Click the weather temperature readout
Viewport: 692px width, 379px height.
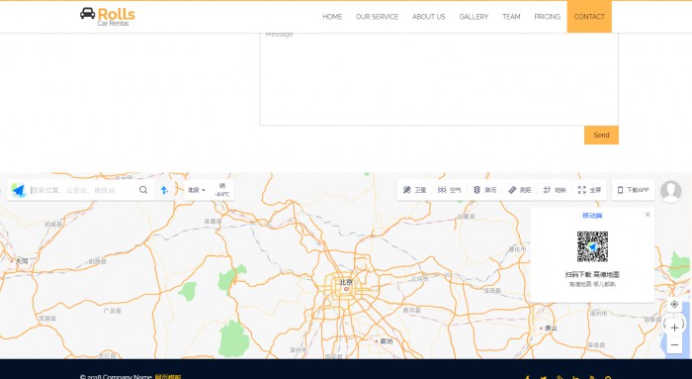click(x=222, y=190)
